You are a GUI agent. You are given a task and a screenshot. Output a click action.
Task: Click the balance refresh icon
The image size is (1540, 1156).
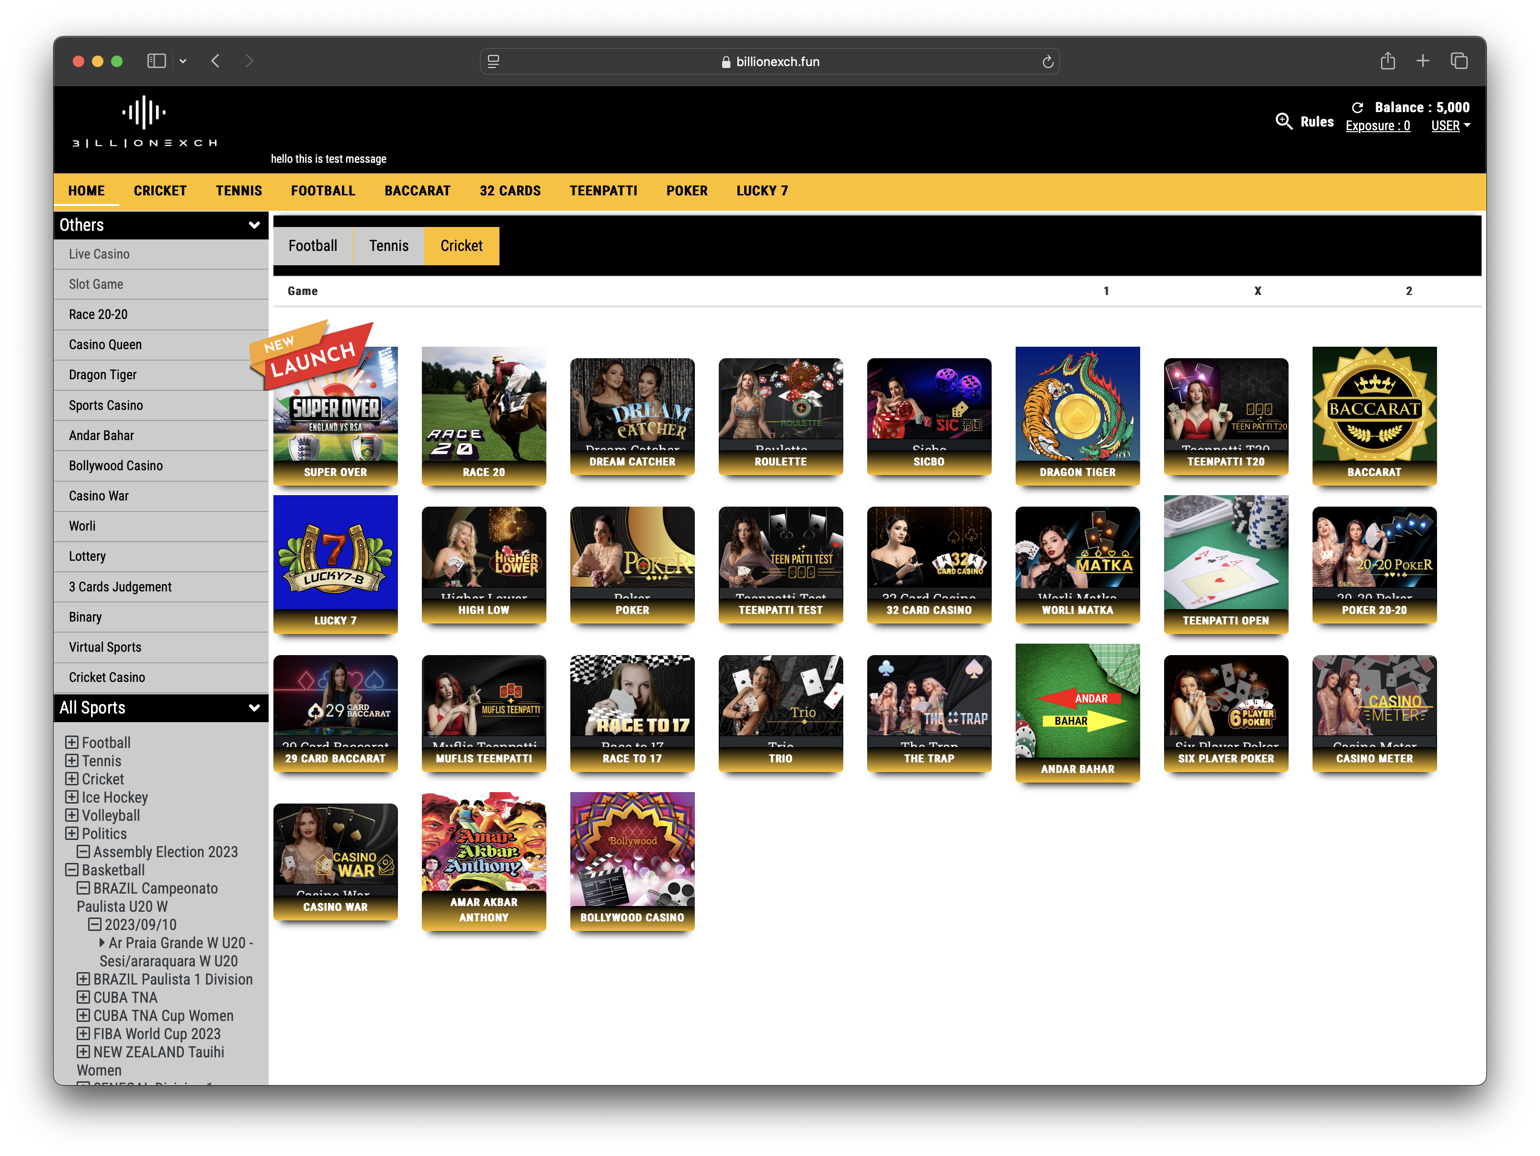click(1357, 107)
